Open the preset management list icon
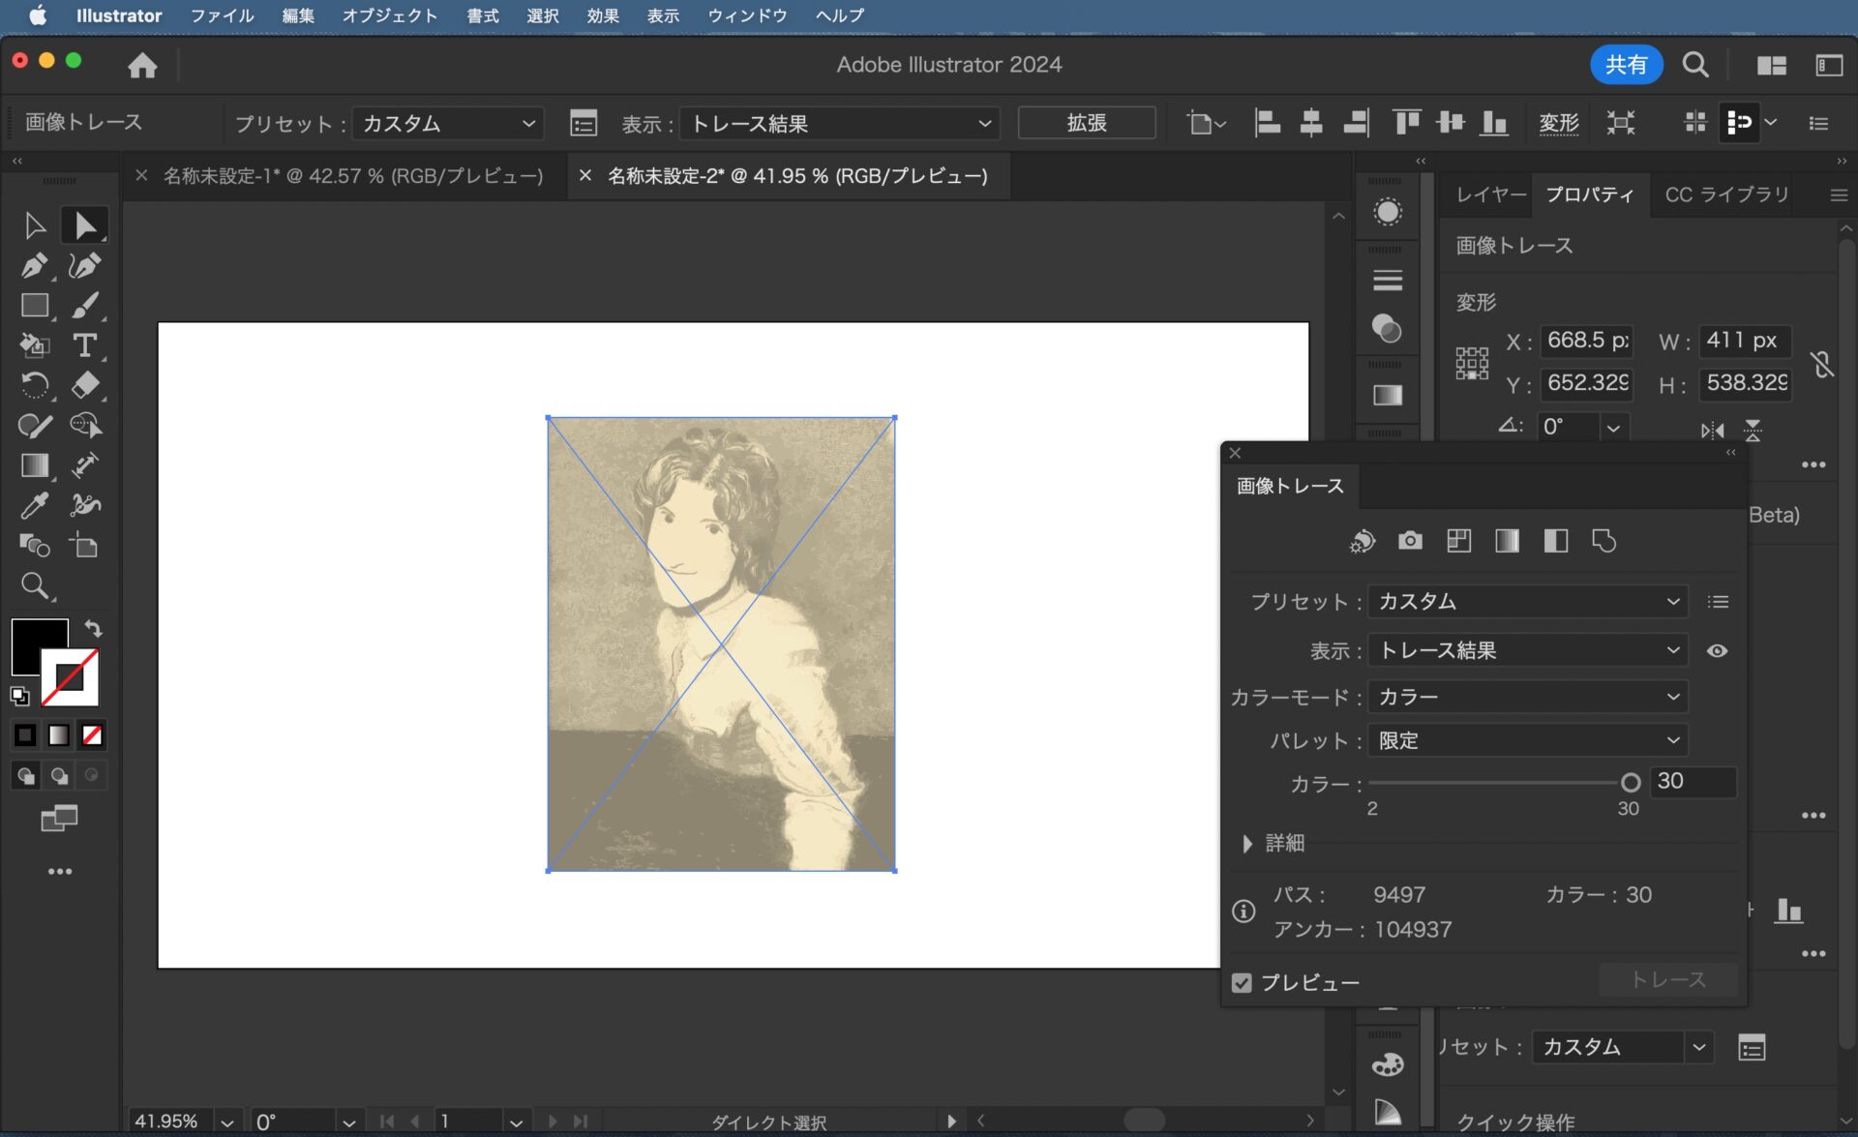Image resolution: width=1858 pixels, height=1137 pixels. pos(1719,602)
